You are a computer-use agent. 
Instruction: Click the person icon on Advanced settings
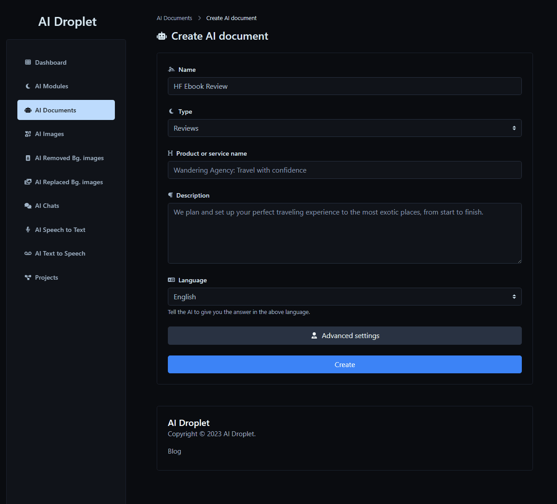click(x=314, y=335)
